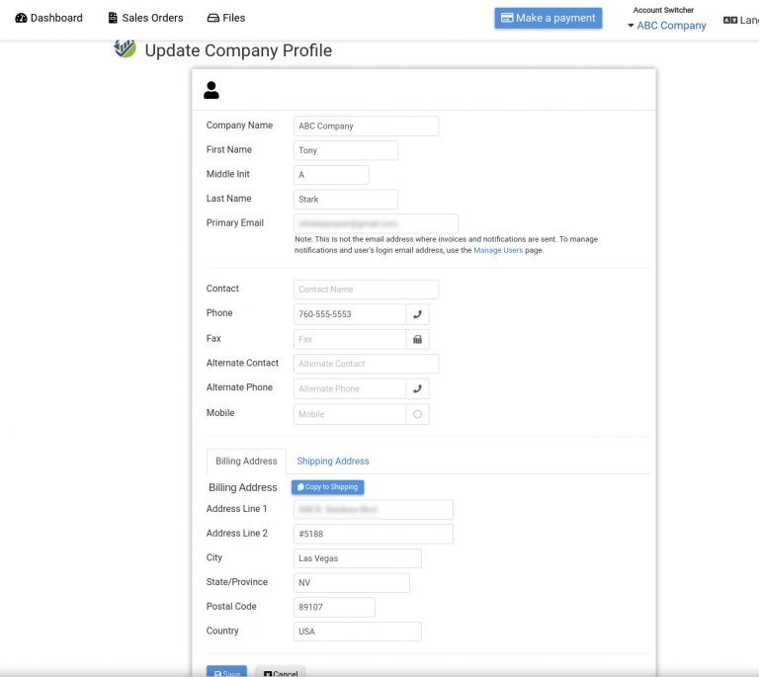Viewport: 759px width, 677px height.
Task: Click the Cancel button
Action: pos(281,672)
